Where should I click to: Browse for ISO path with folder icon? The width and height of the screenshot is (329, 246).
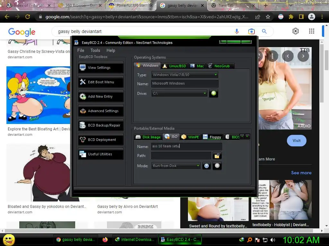pos(217,156)
